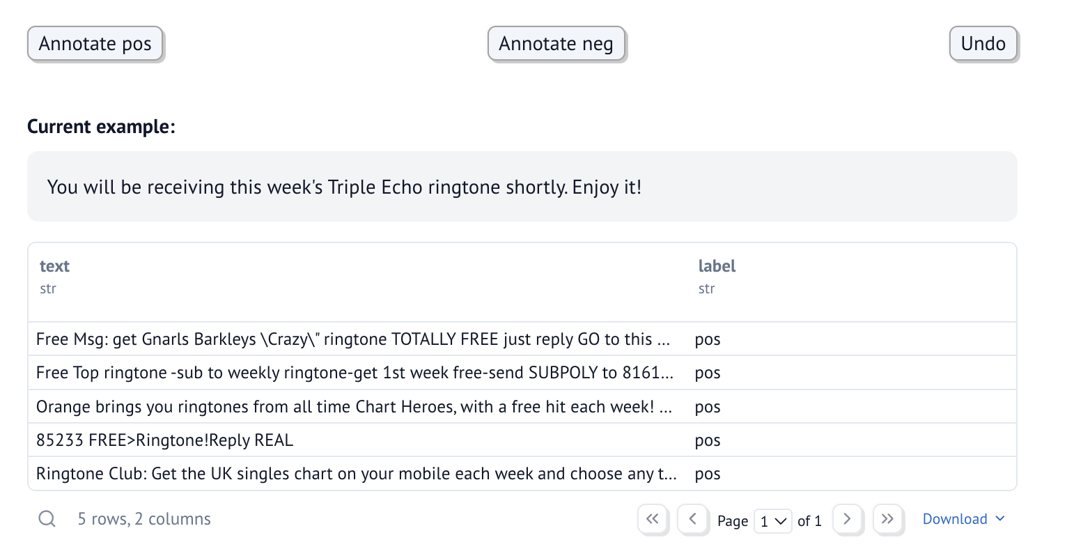Jump to last page double-chevron icon
The width and height of the screenshot is (1067, 549).
pyautogui.click(x=887, y=519)
